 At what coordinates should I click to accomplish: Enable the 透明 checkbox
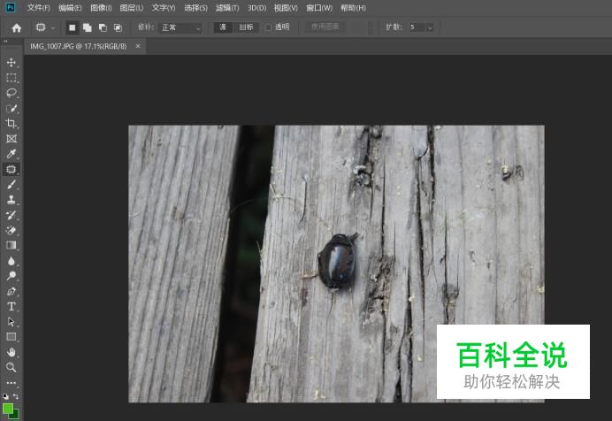tap(269, 27)
